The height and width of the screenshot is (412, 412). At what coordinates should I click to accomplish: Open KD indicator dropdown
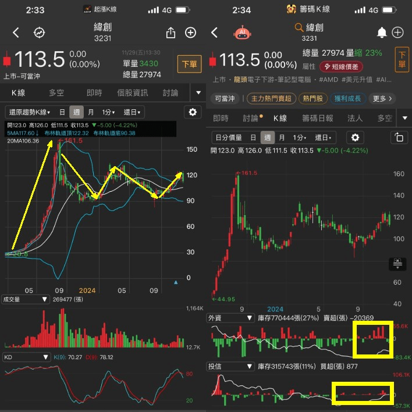tap(26, 357)
